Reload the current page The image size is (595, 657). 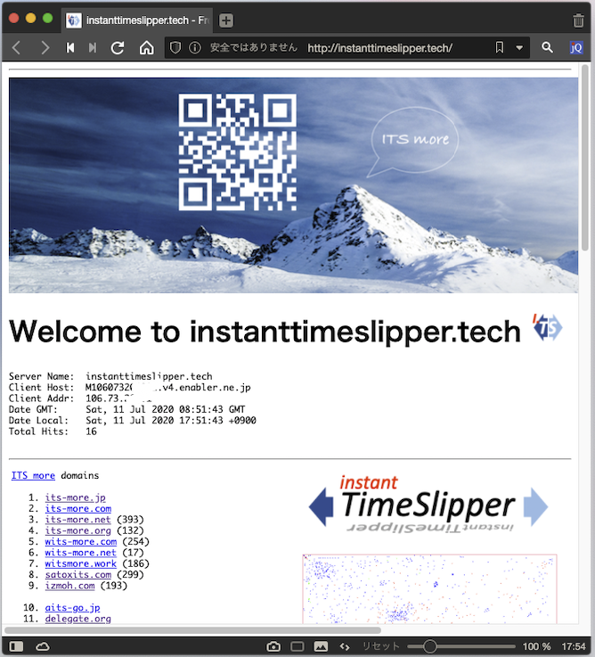tap(117, 48)
